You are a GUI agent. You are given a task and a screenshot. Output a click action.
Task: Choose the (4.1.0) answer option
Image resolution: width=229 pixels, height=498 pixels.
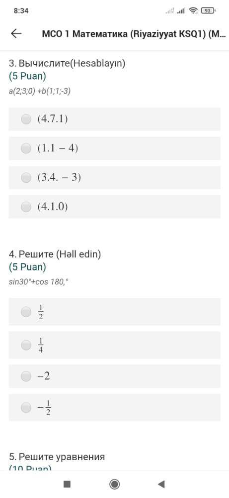[x=114, y=207]
